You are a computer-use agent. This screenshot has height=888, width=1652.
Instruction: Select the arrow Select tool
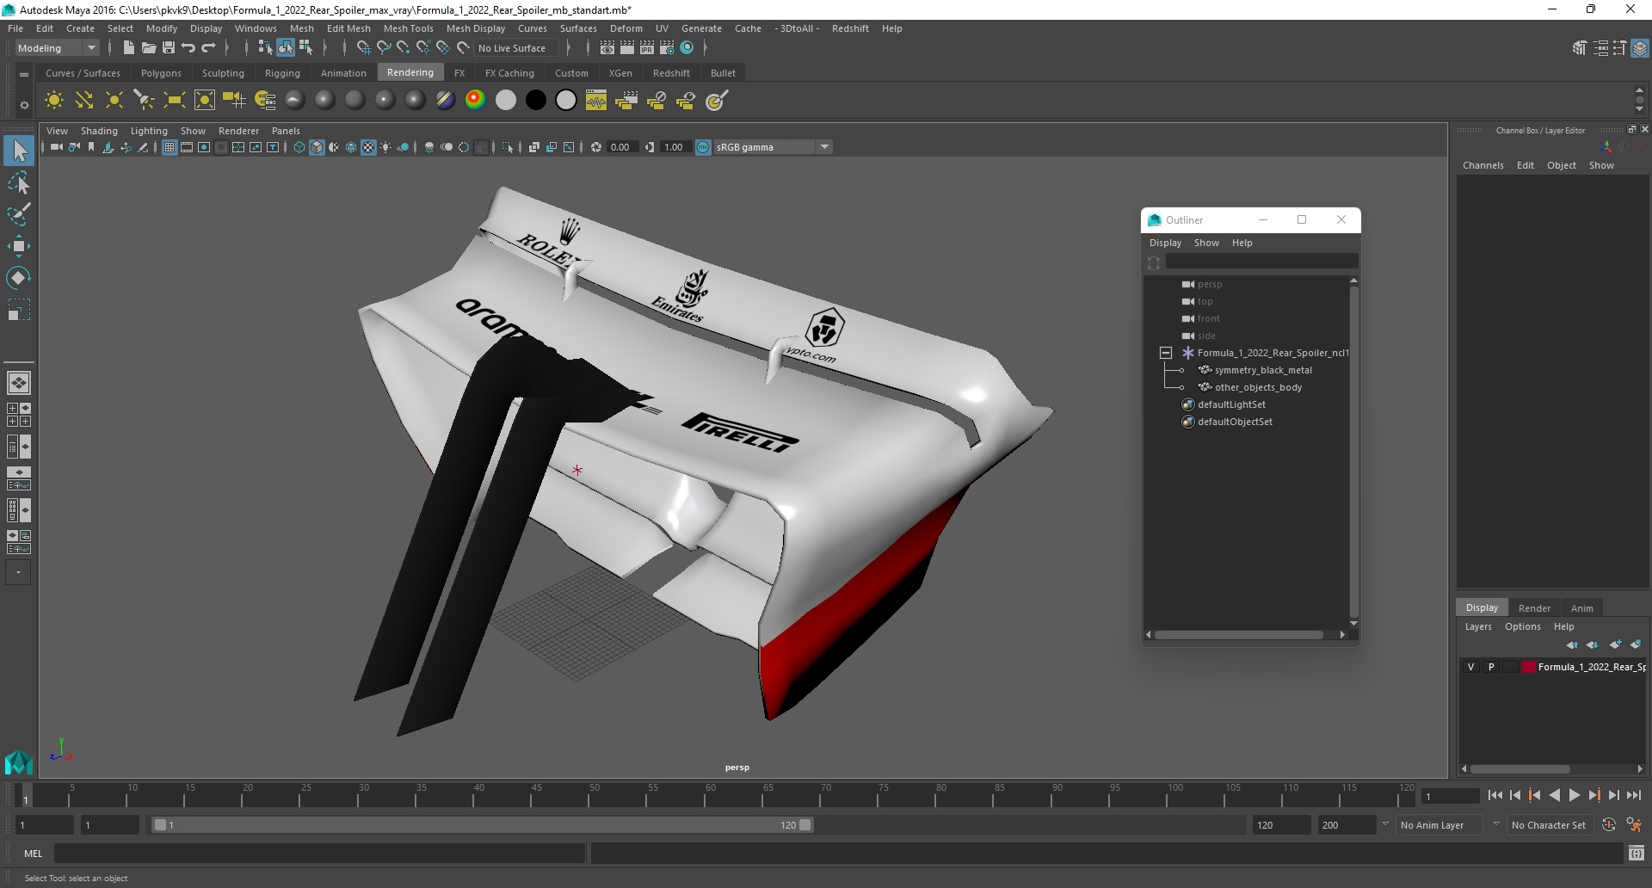tap(19, 151)
